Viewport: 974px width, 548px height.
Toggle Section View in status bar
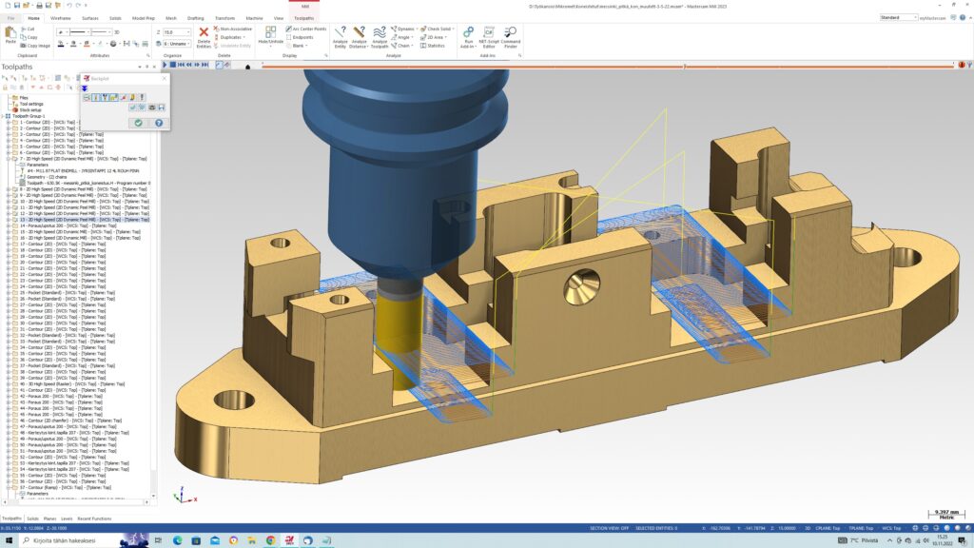click(x=609, y=526)
